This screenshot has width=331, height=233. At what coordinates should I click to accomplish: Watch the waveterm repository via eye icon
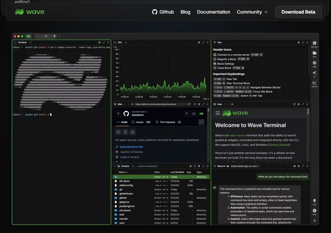(x=118, y=132)
